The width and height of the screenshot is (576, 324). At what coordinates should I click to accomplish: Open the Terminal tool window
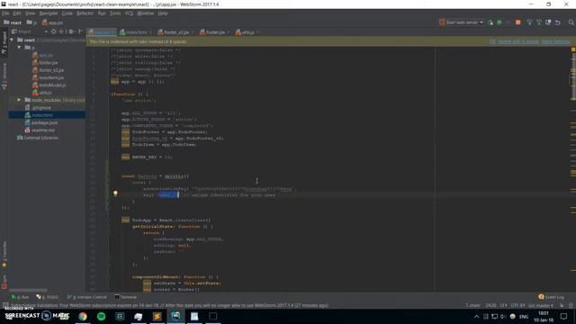point(126,297)
